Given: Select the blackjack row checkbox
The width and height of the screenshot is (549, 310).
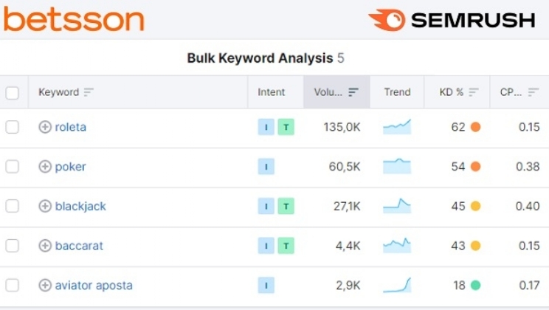Looking at the screenshot, I should point(13,207).
